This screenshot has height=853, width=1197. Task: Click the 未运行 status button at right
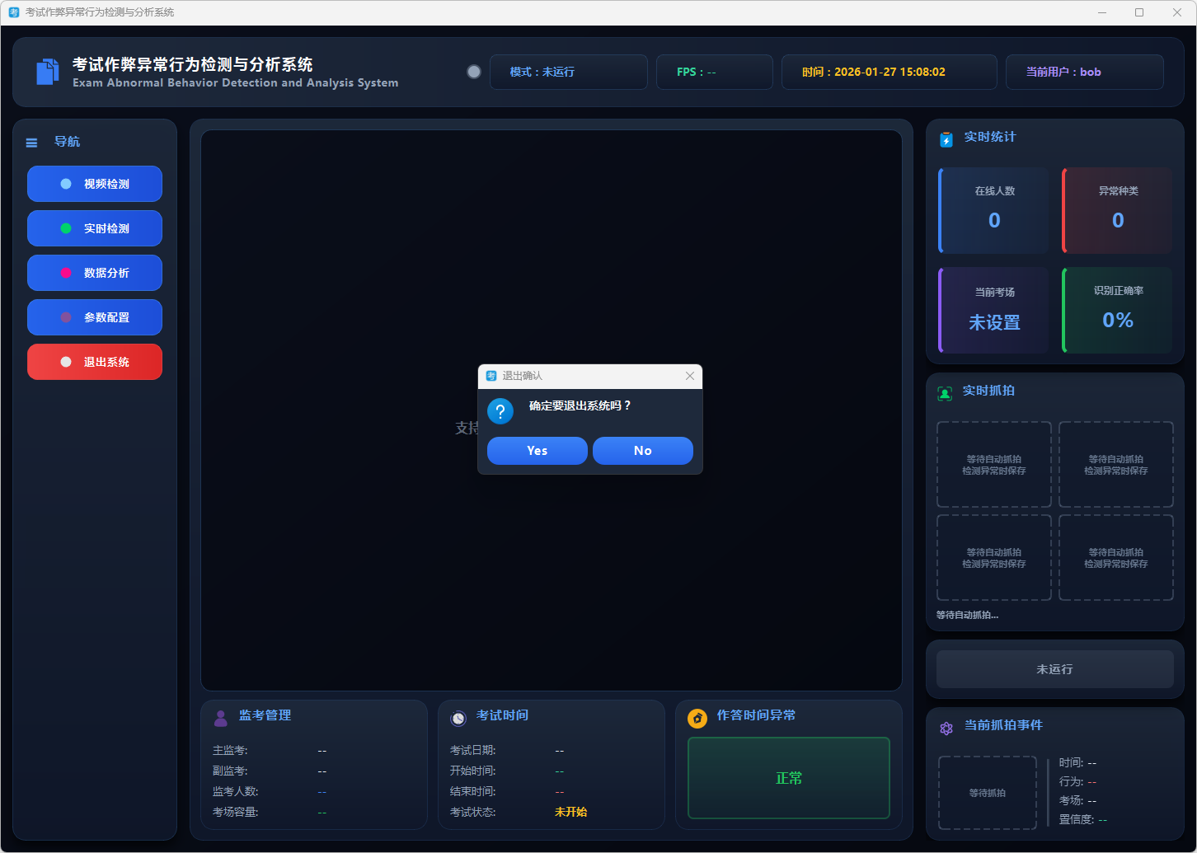point(1054,669)
